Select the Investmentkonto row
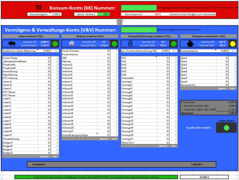 coord(208,51)
